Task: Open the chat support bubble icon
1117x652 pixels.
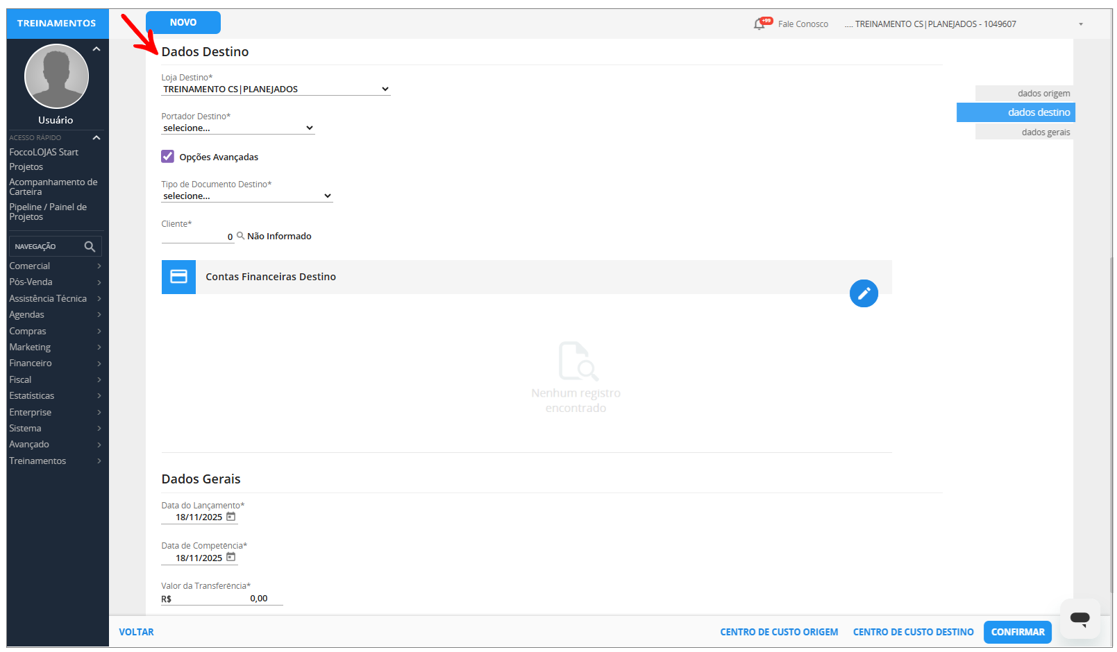Action: [x=1080, y=618]
